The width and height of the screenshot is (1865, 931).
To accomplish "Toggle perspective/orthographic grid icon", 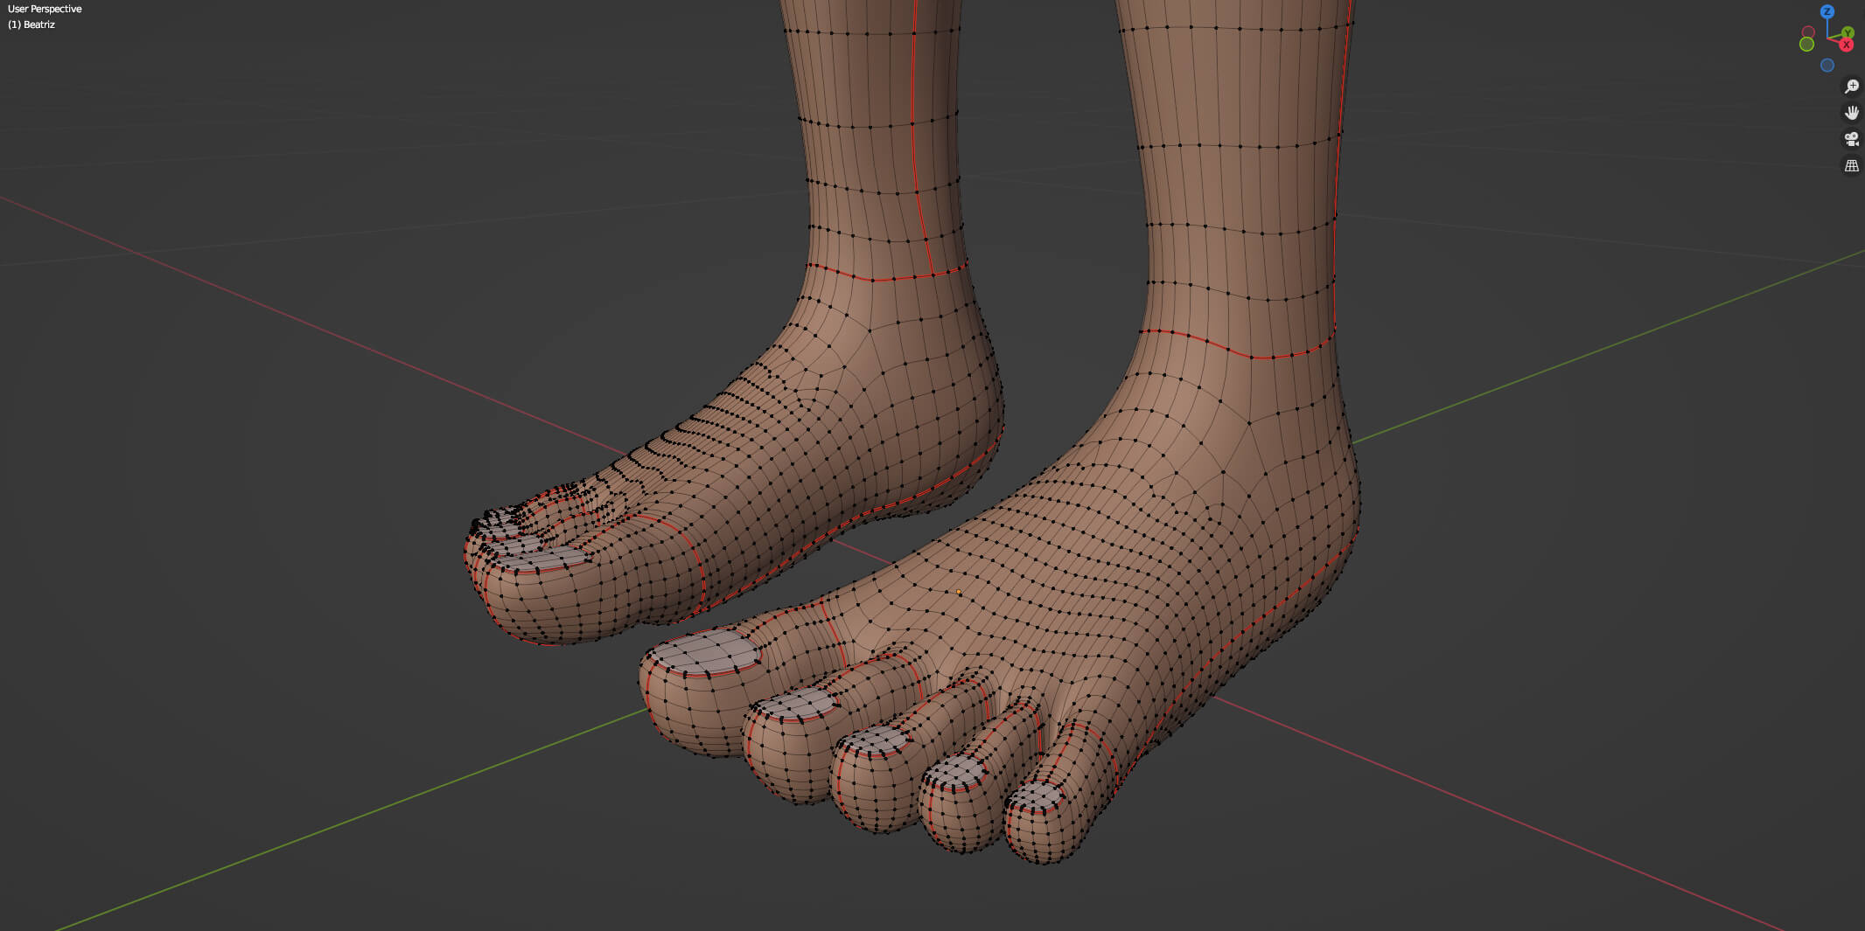I will click(1851, 165).
